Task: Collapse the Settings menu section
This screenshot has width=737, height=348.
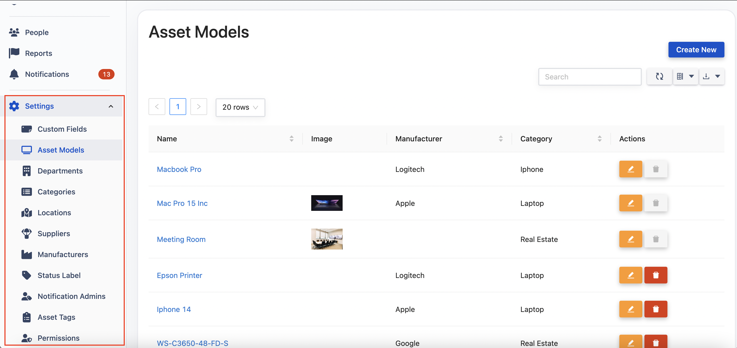Action: pos(111,106)
